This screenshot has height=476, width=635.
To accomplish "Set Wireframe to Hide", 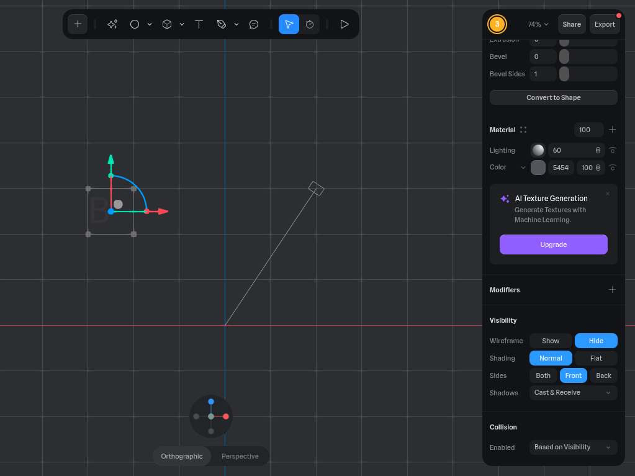I will [596, 341].
